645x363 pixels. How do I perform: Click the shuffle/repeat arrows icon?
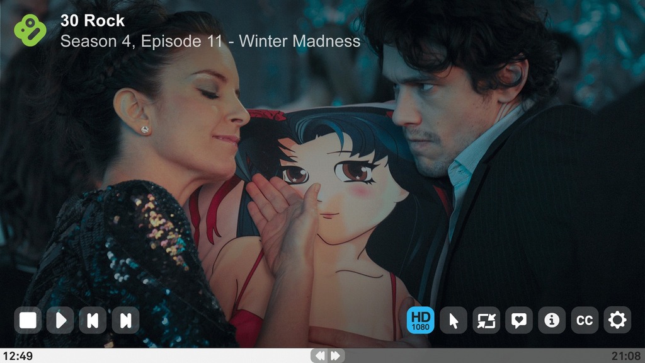pos(486,320)
